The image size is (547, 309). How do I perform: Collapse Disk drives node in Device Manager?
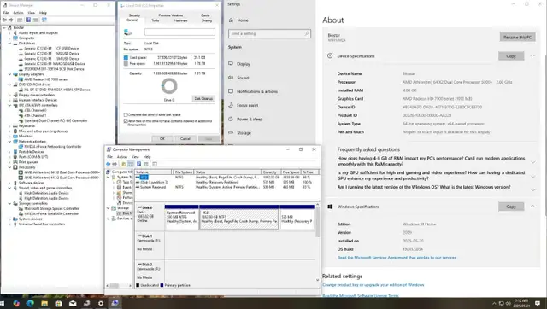pyautogui.click(x=9, y=44)
